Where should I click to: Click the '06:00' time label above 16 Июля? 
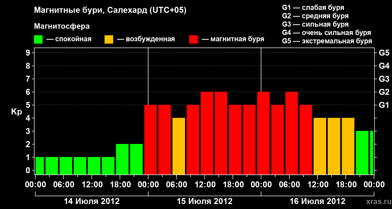click(x=289, y=185)
